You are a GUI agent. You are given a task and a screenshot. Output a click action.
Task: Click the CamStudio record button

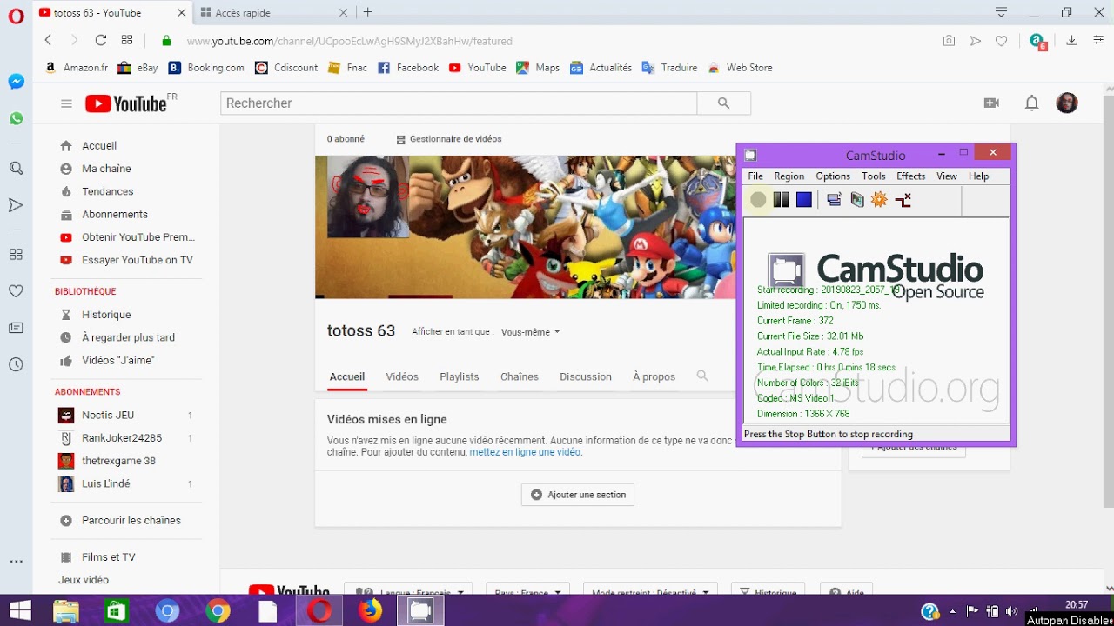click(758, 200)
